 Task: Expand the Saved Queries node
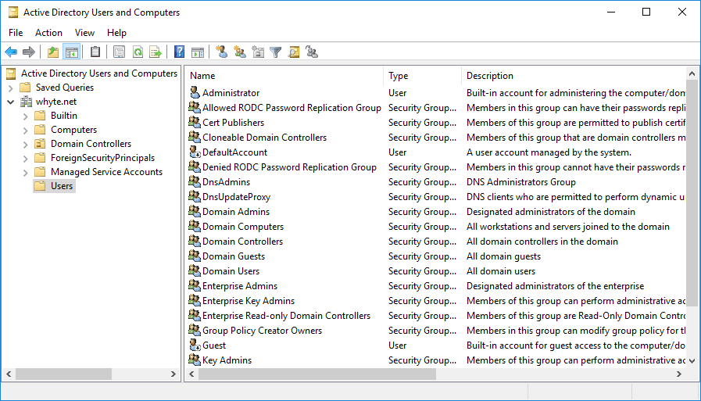(11, 88)
